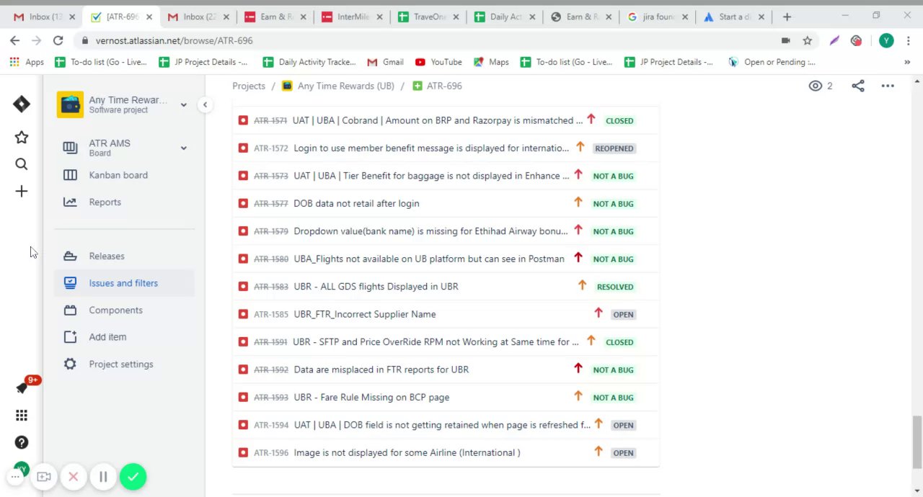Click the green checkmark recorder button
Image resolution: width=923 pixels, height=497 pixels.
coord(133,477)
